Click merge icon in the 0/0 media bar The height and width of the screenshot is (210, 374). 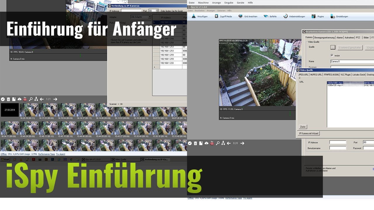coord(223,143)
